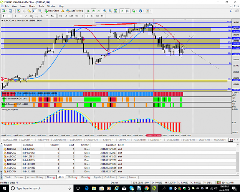Select the trendline tool
Image resolution: width=240 pixels, height=192 pixels.
(x=26, y=16)
